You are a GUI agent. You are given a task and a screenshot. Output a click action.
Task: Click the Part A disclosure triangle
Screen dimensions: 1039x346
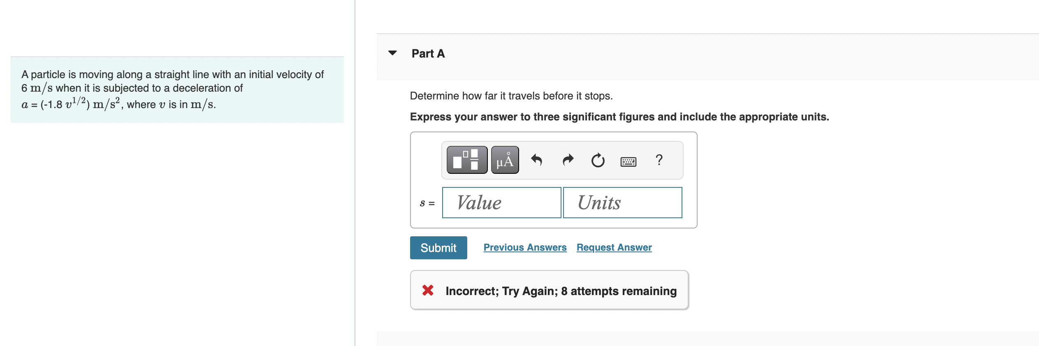(x=392, y=52)
